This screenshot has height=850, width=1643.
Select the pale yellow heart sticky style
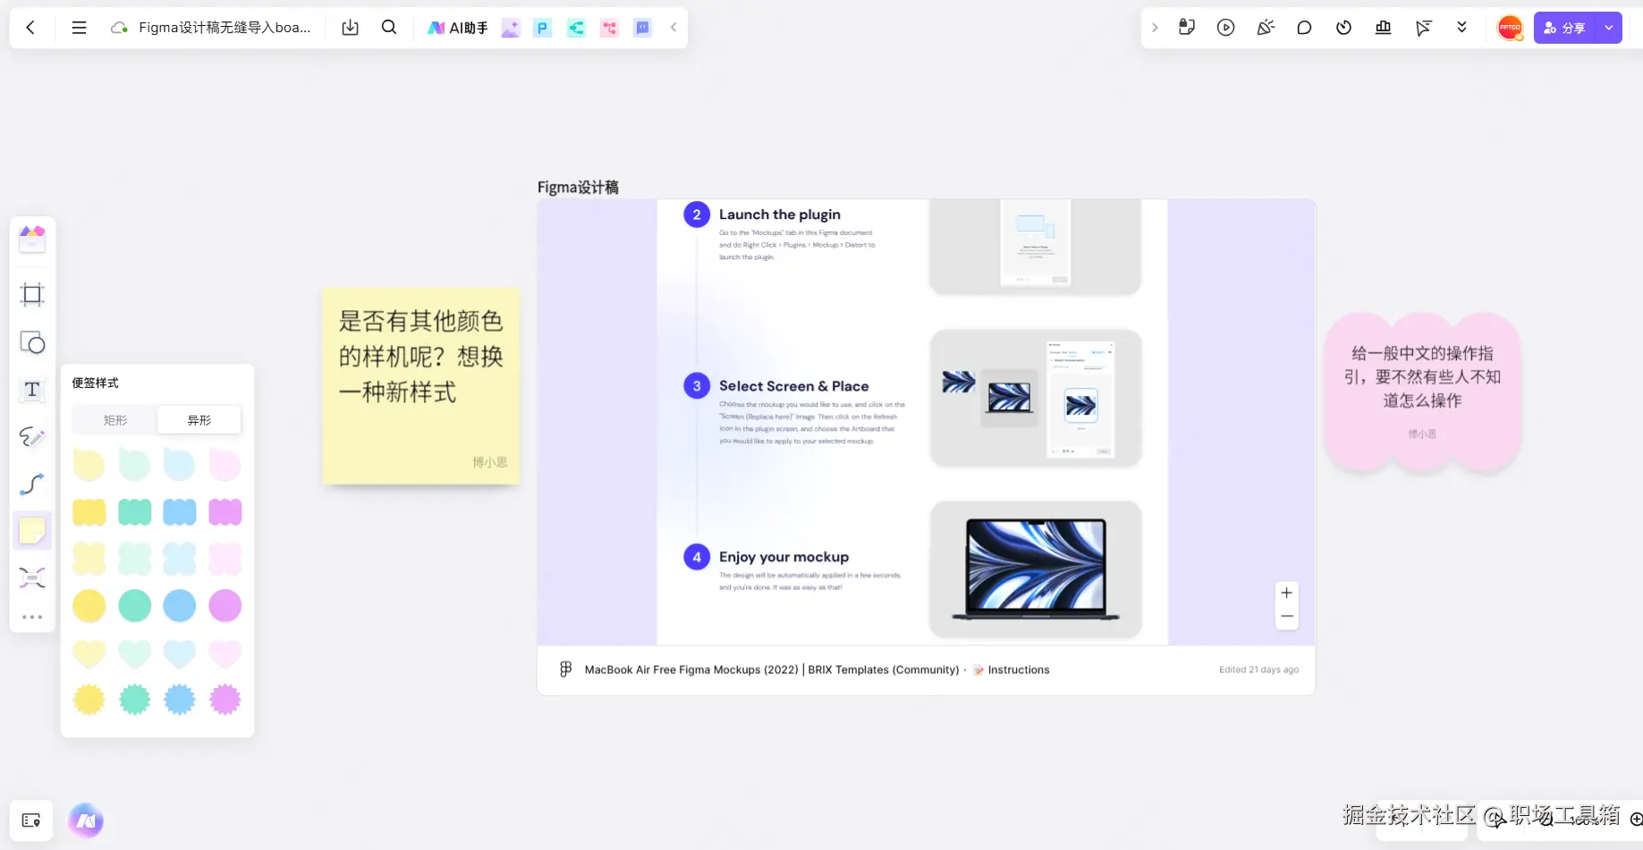(x=89, y=654)
